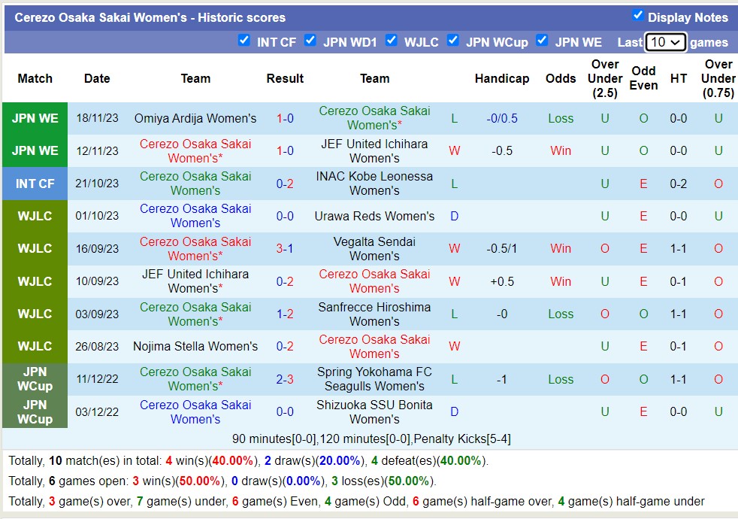Viewport: 738px width, 519px height.
Task: Click the 1-0 result on 18/11/23
Action: 285,118
